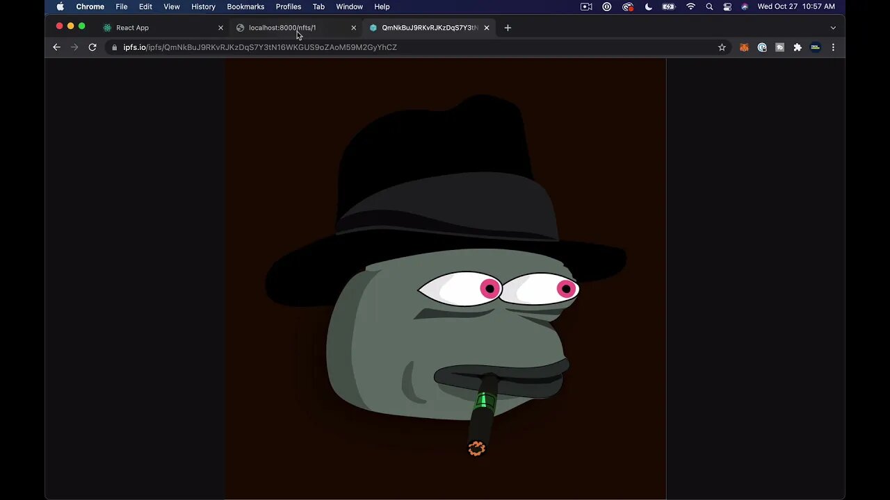Open the gray square extension icon

pos(779,47)
